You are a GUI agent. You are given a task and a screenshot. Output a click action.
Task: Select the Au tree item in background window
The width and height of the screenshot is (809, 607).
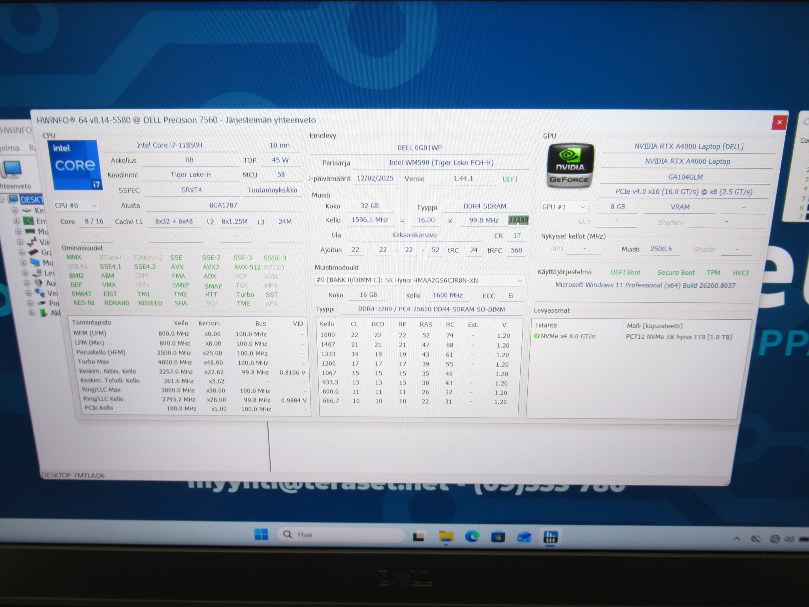[51, 283]
